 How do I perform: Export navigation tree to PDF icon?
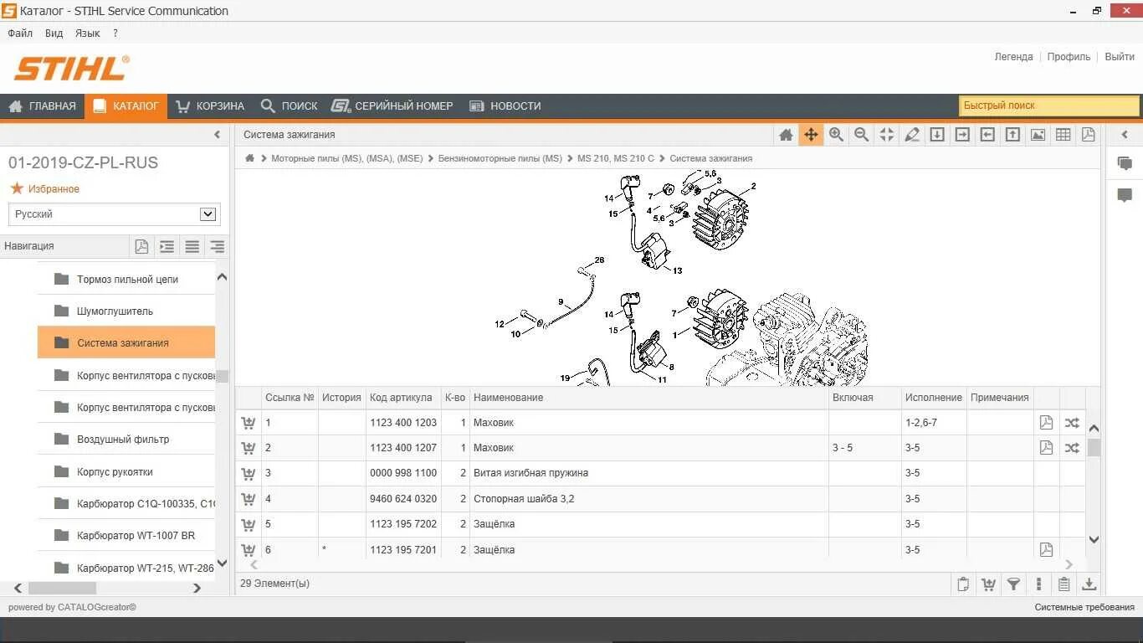click(x=141, y=246)
